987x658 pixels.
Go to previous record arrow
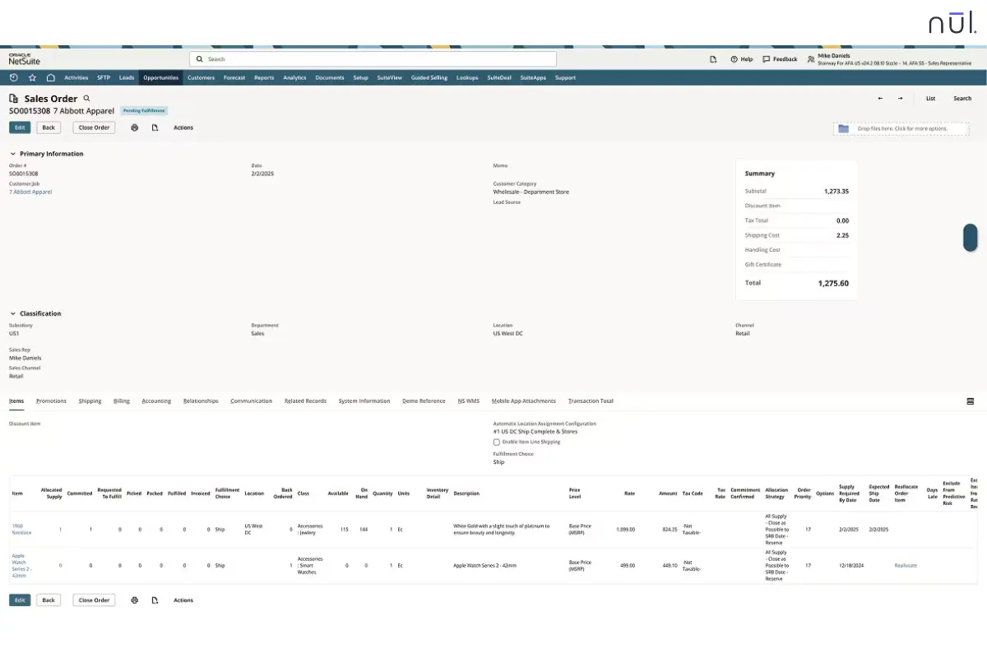tap(880, 98)
